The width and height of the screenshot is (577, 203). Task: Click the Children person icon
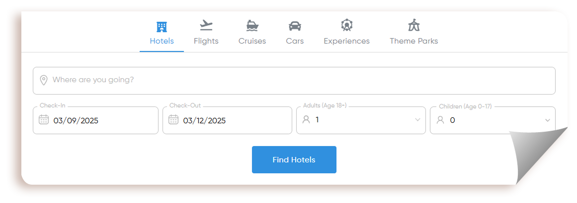(x=440, y=120)
